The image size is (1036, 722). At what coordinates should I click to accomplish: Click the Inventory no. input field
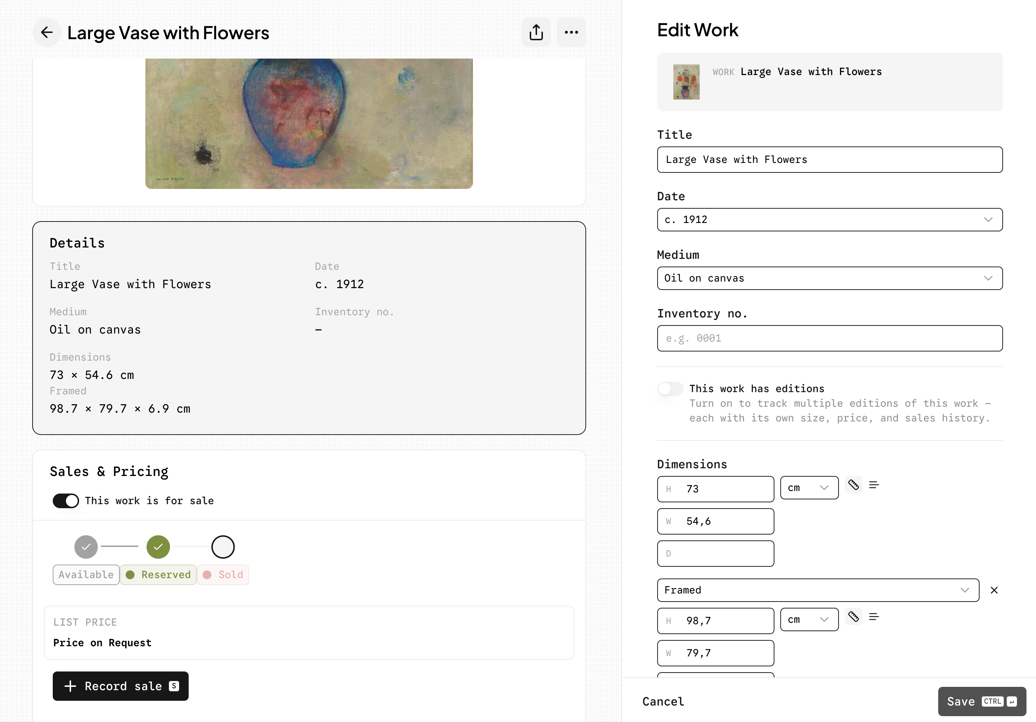(829, 338)
